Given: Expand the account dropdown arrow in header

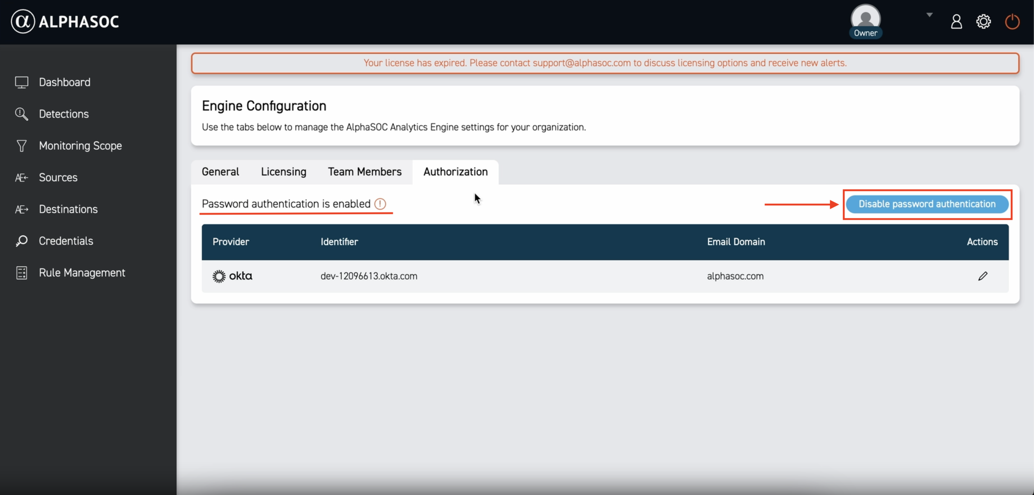Looking at the screenshot, I should tap(929, 15).
